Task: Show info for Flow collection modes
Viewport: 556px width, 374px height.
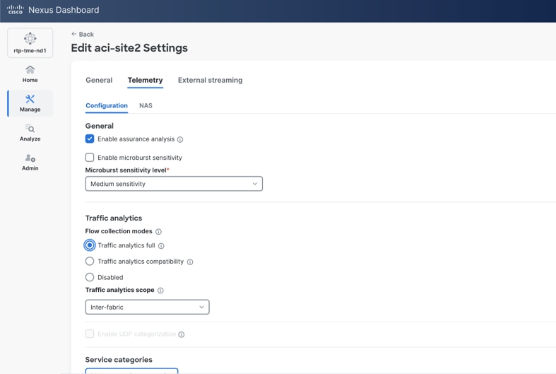Action: [158, 232]
